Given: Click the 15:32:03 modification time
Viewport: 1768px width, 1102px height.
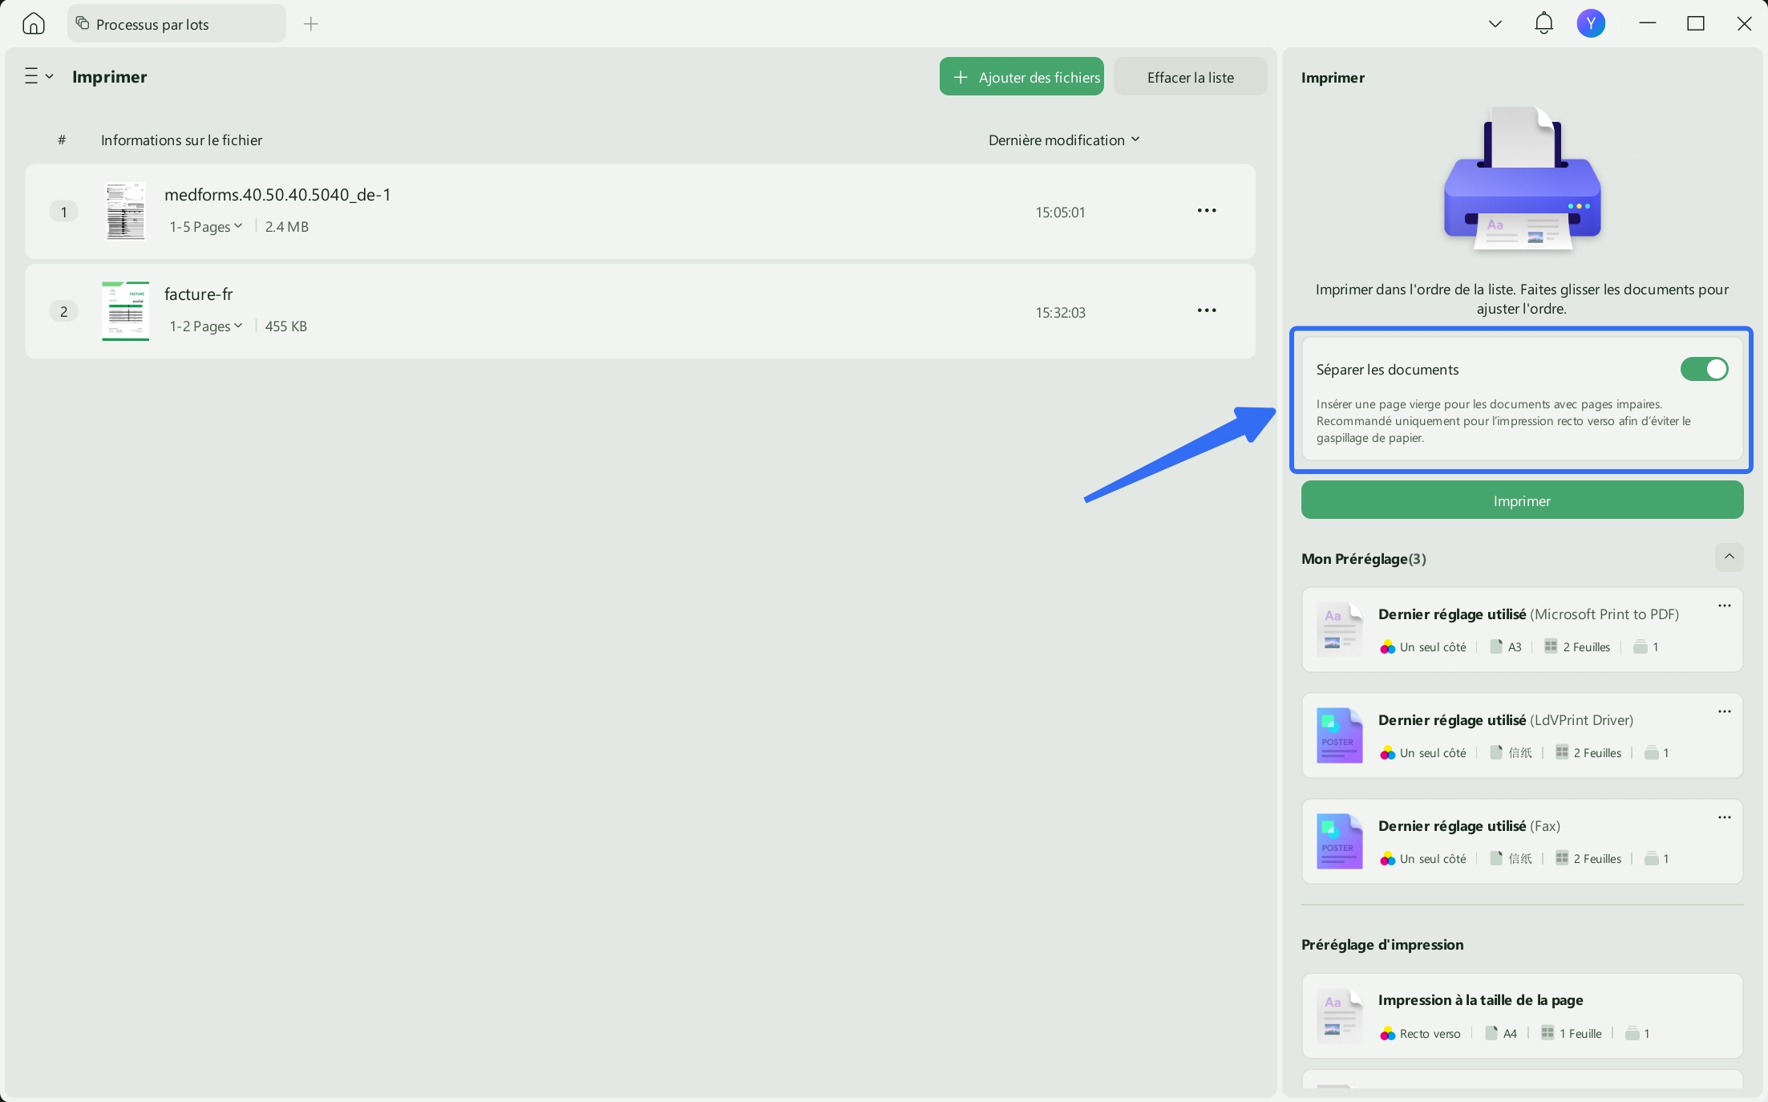Looking at the screenshot, I should pos(1060,312).
